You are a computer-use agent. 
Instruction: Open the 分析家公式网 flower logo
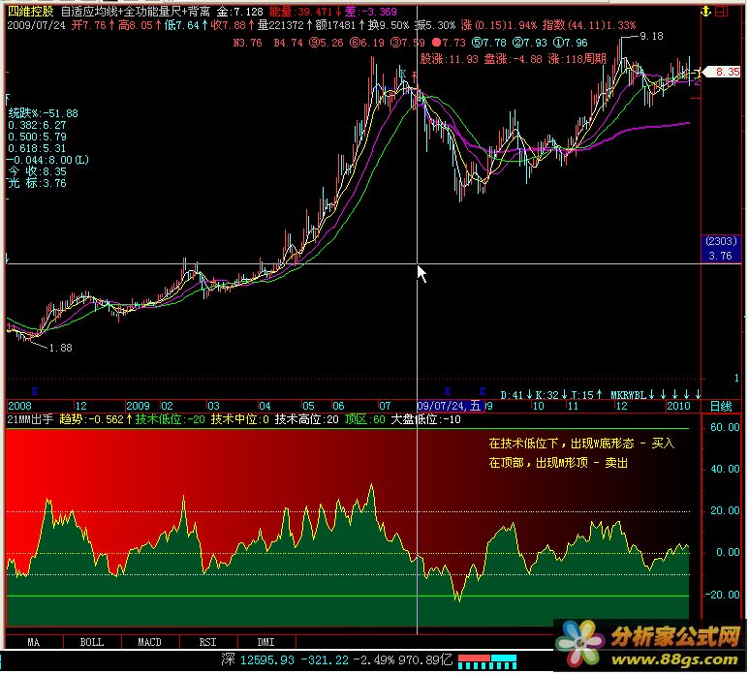[579, 644]
